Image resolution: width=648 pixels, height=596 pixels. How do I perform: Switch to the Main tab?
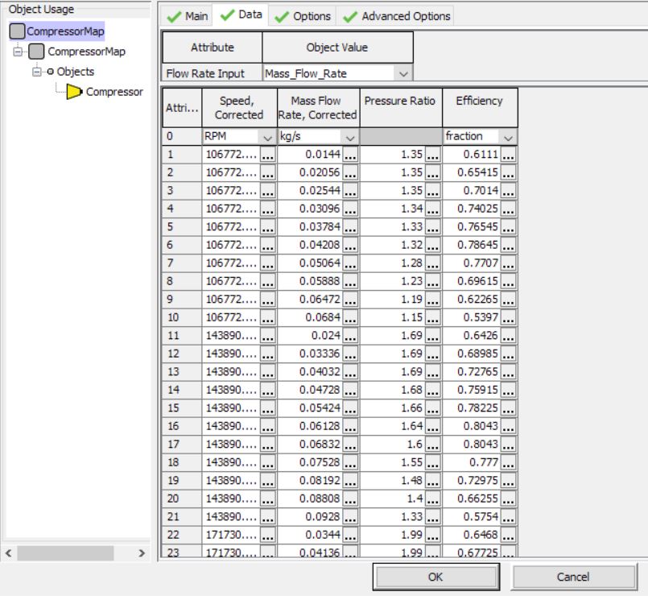(x=187, y=16)
